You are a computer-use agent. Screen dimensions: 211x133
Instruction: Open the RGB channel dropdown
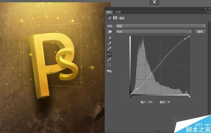pyautogui.click(x=154, y=32)
